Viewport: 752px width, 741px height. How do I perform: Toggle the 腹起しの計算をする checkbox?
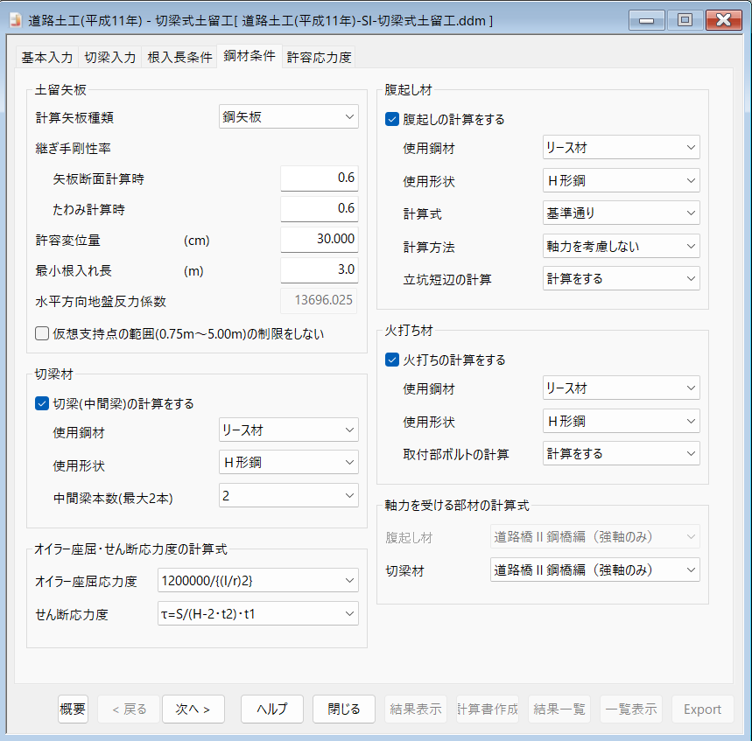[x=392, y=120]
